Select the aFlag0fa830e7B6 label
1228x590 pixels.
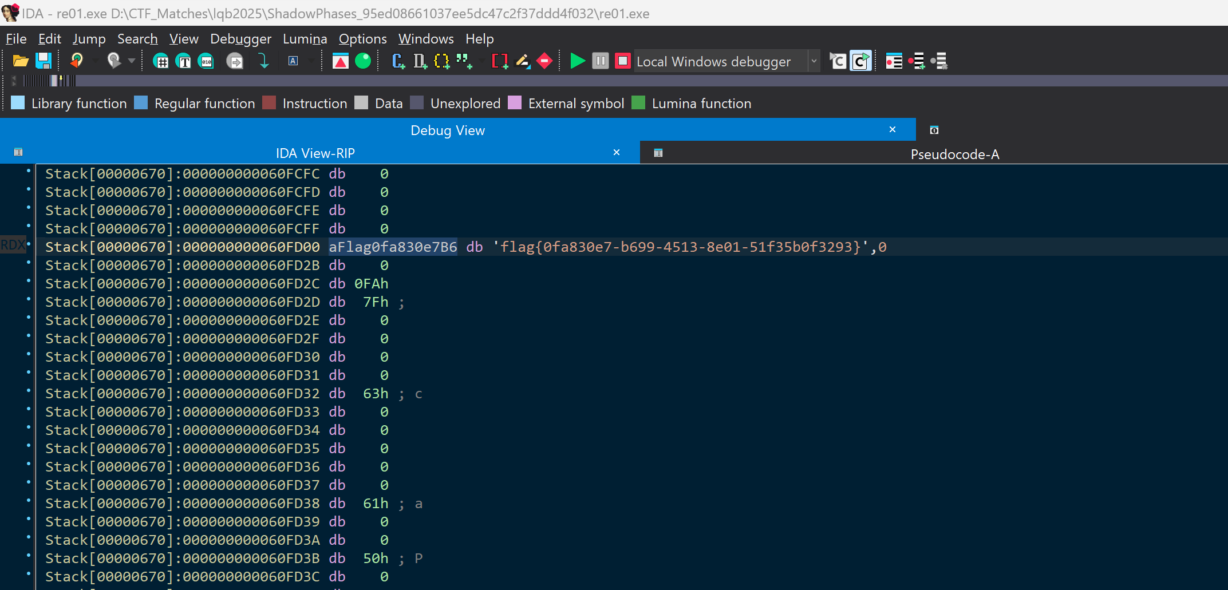click(x=393, y=247)
